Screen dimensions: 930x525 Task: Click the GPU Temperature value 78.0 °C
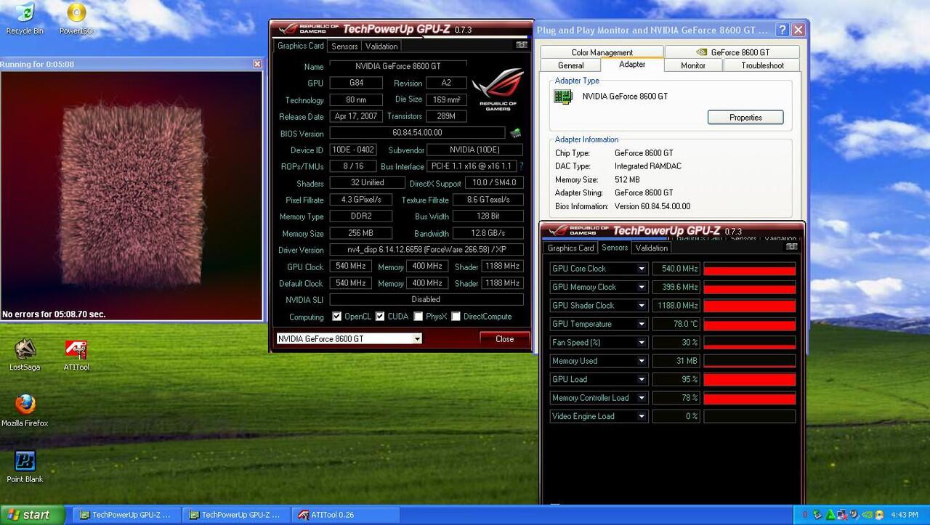click(x=676, y=324)
